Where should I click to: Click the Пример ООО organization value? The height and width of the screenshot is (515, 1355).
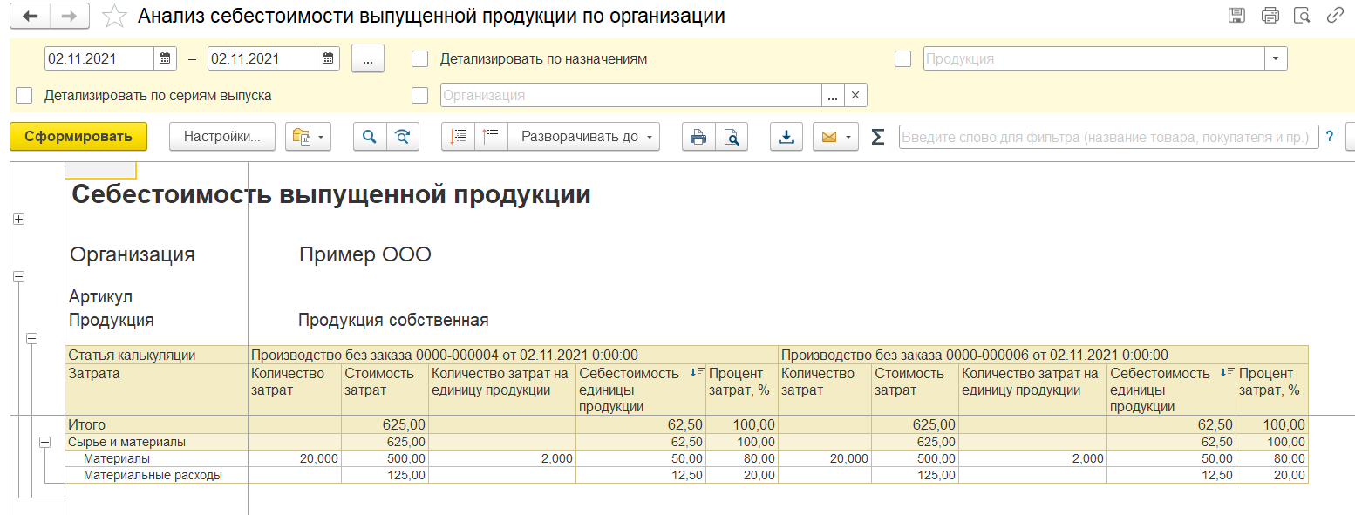pyautogui.click(x=365, y=255)
